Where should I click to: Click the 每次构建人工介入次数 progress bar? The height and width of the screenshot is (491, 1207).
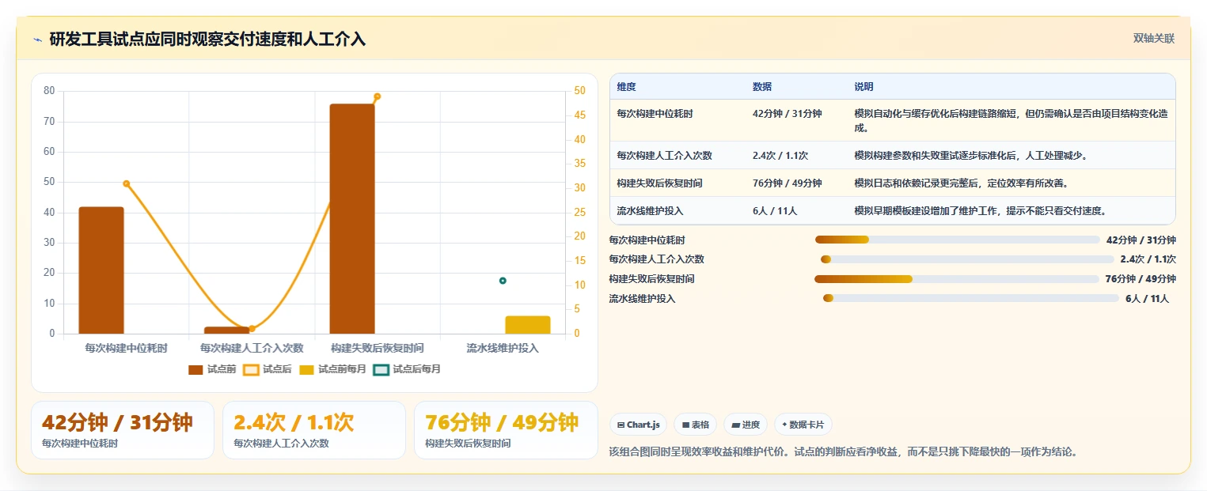967,259
